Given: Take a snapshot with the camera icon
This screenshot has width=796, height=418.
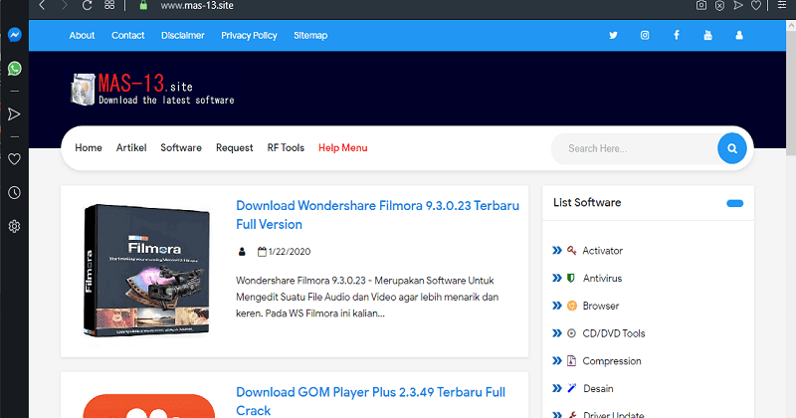Looking at the screenshot, I should coord(701,6).
